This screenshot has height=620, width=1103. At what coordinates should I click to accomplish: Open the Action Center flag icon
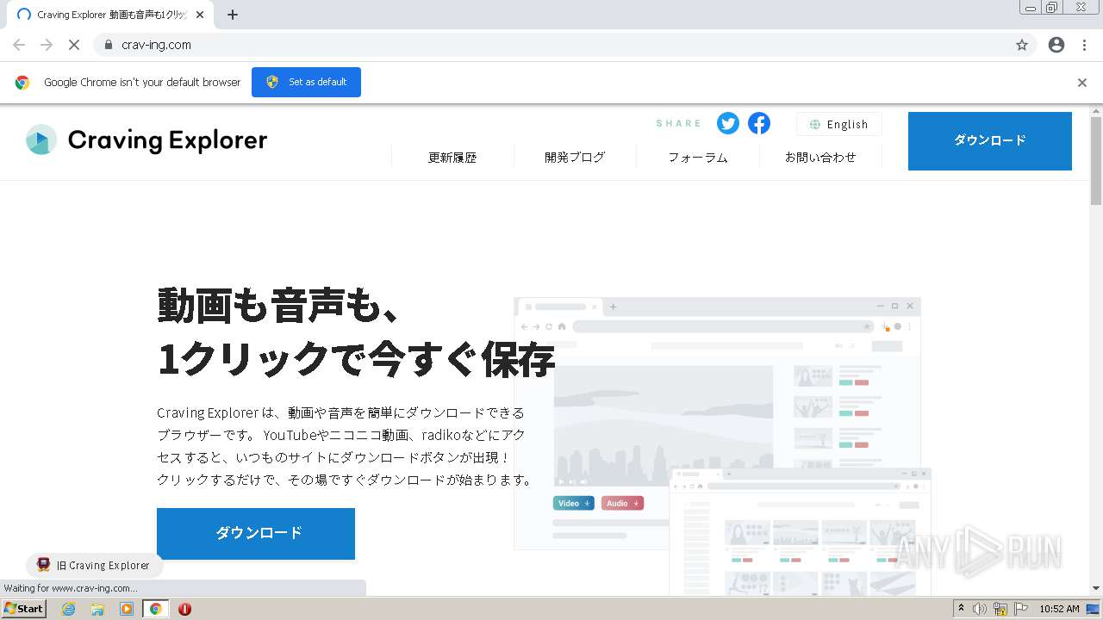coord(1021,609)
